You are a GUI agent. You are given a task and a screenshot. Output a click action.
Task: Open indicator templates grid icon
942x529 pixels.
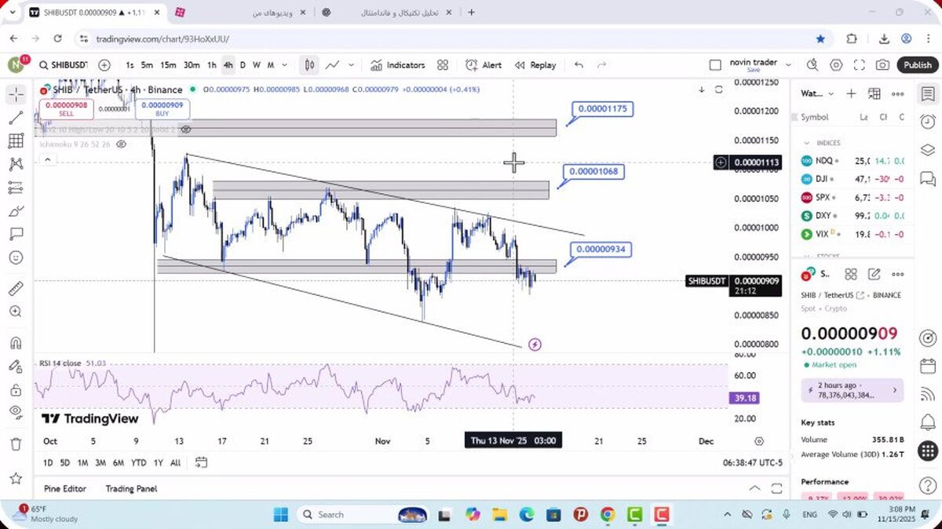coord(443,65)
